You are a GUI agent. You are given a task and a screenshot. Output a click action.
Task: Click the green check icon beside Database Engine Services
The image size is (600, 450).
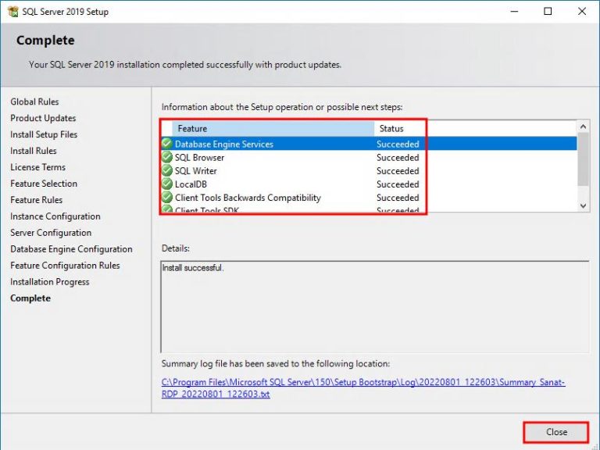[166, 144]
